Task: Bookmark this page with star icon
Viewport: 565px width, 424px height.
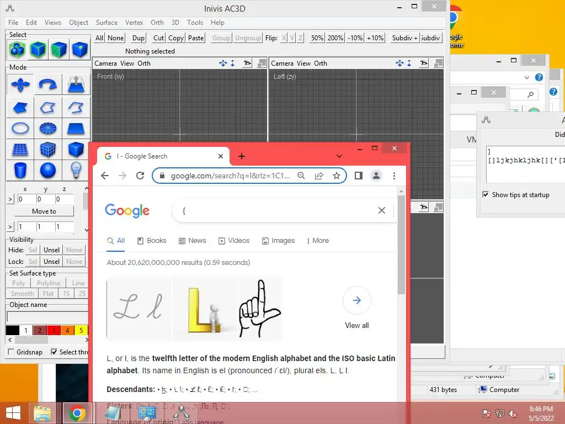Action: point(336,176)
